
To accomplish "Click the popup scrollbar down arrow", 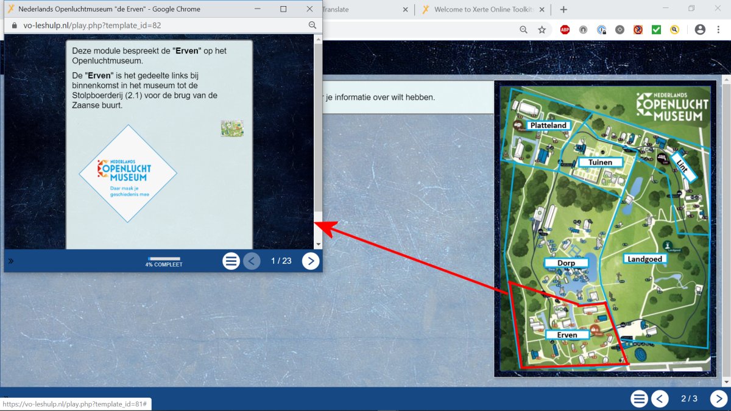I will pos(318,244).
